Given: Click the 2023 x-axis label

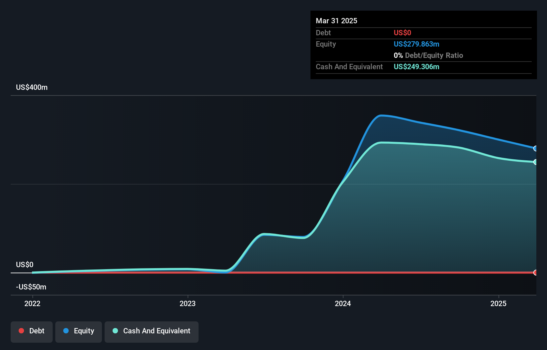Looking at the screenshot, I should pos(188,303).
